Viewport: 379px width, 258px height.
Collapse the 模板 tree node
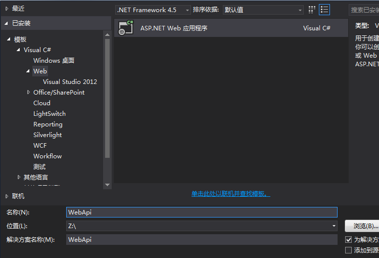9,39
